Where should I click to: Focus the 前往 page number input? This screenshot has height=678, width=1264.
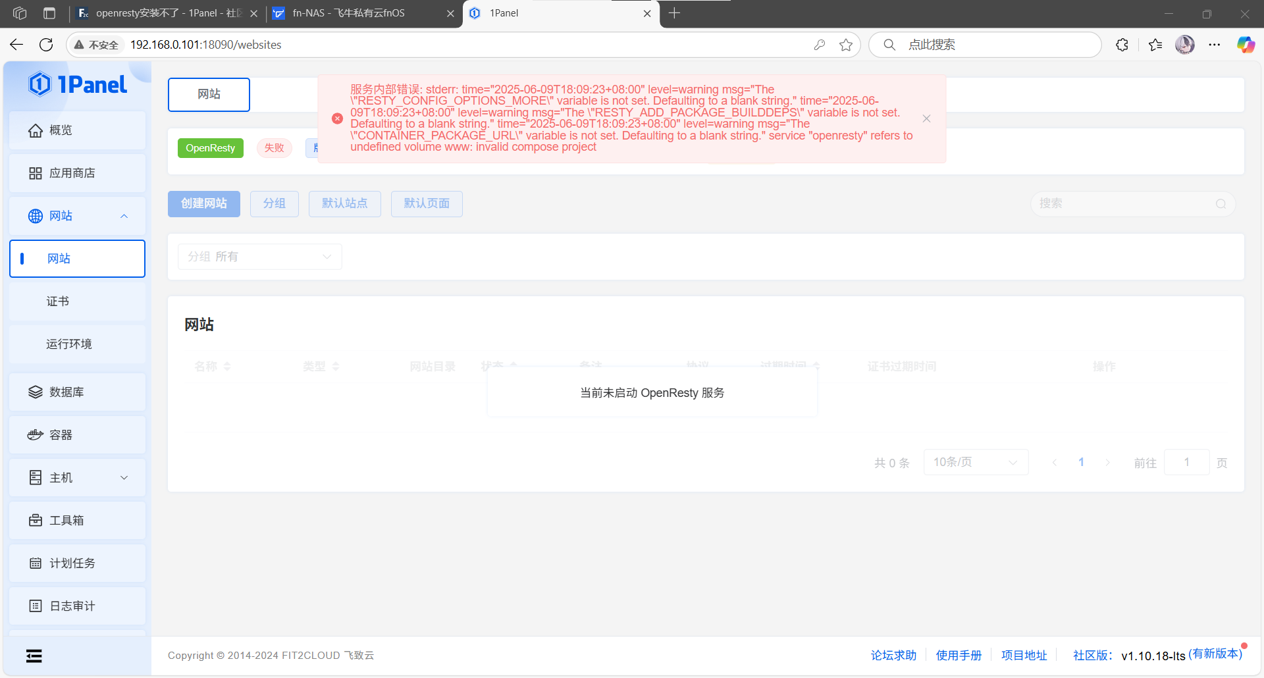[1187, 462]
